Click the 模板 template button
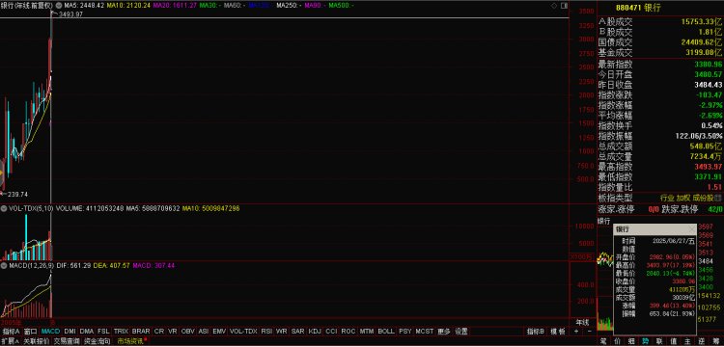This screenshot has height=347, width=724. [x=557, y=332]
